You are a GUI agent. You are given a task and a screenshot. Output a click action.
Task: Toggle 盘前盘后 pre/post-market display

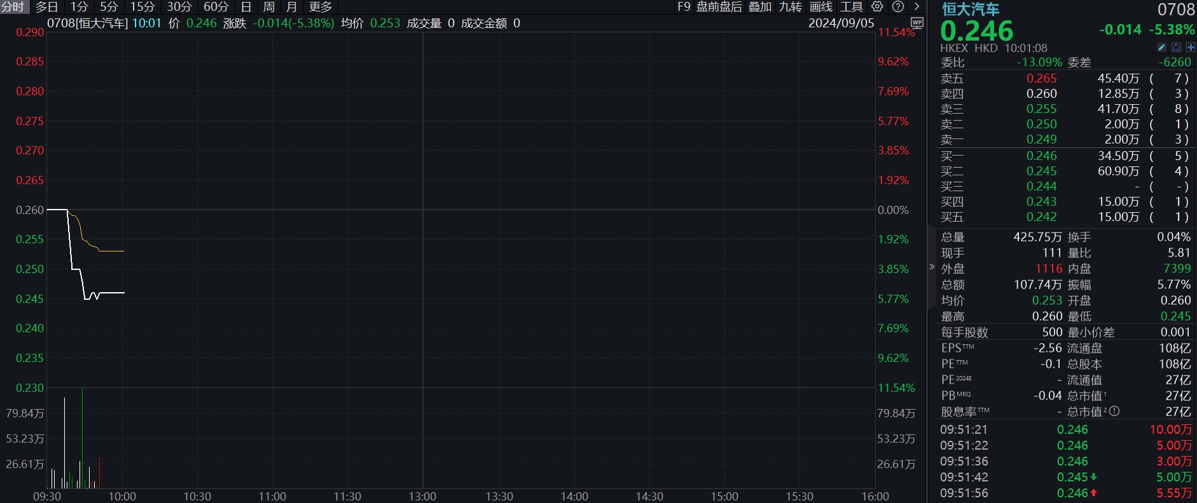click(x=719, y=7)
